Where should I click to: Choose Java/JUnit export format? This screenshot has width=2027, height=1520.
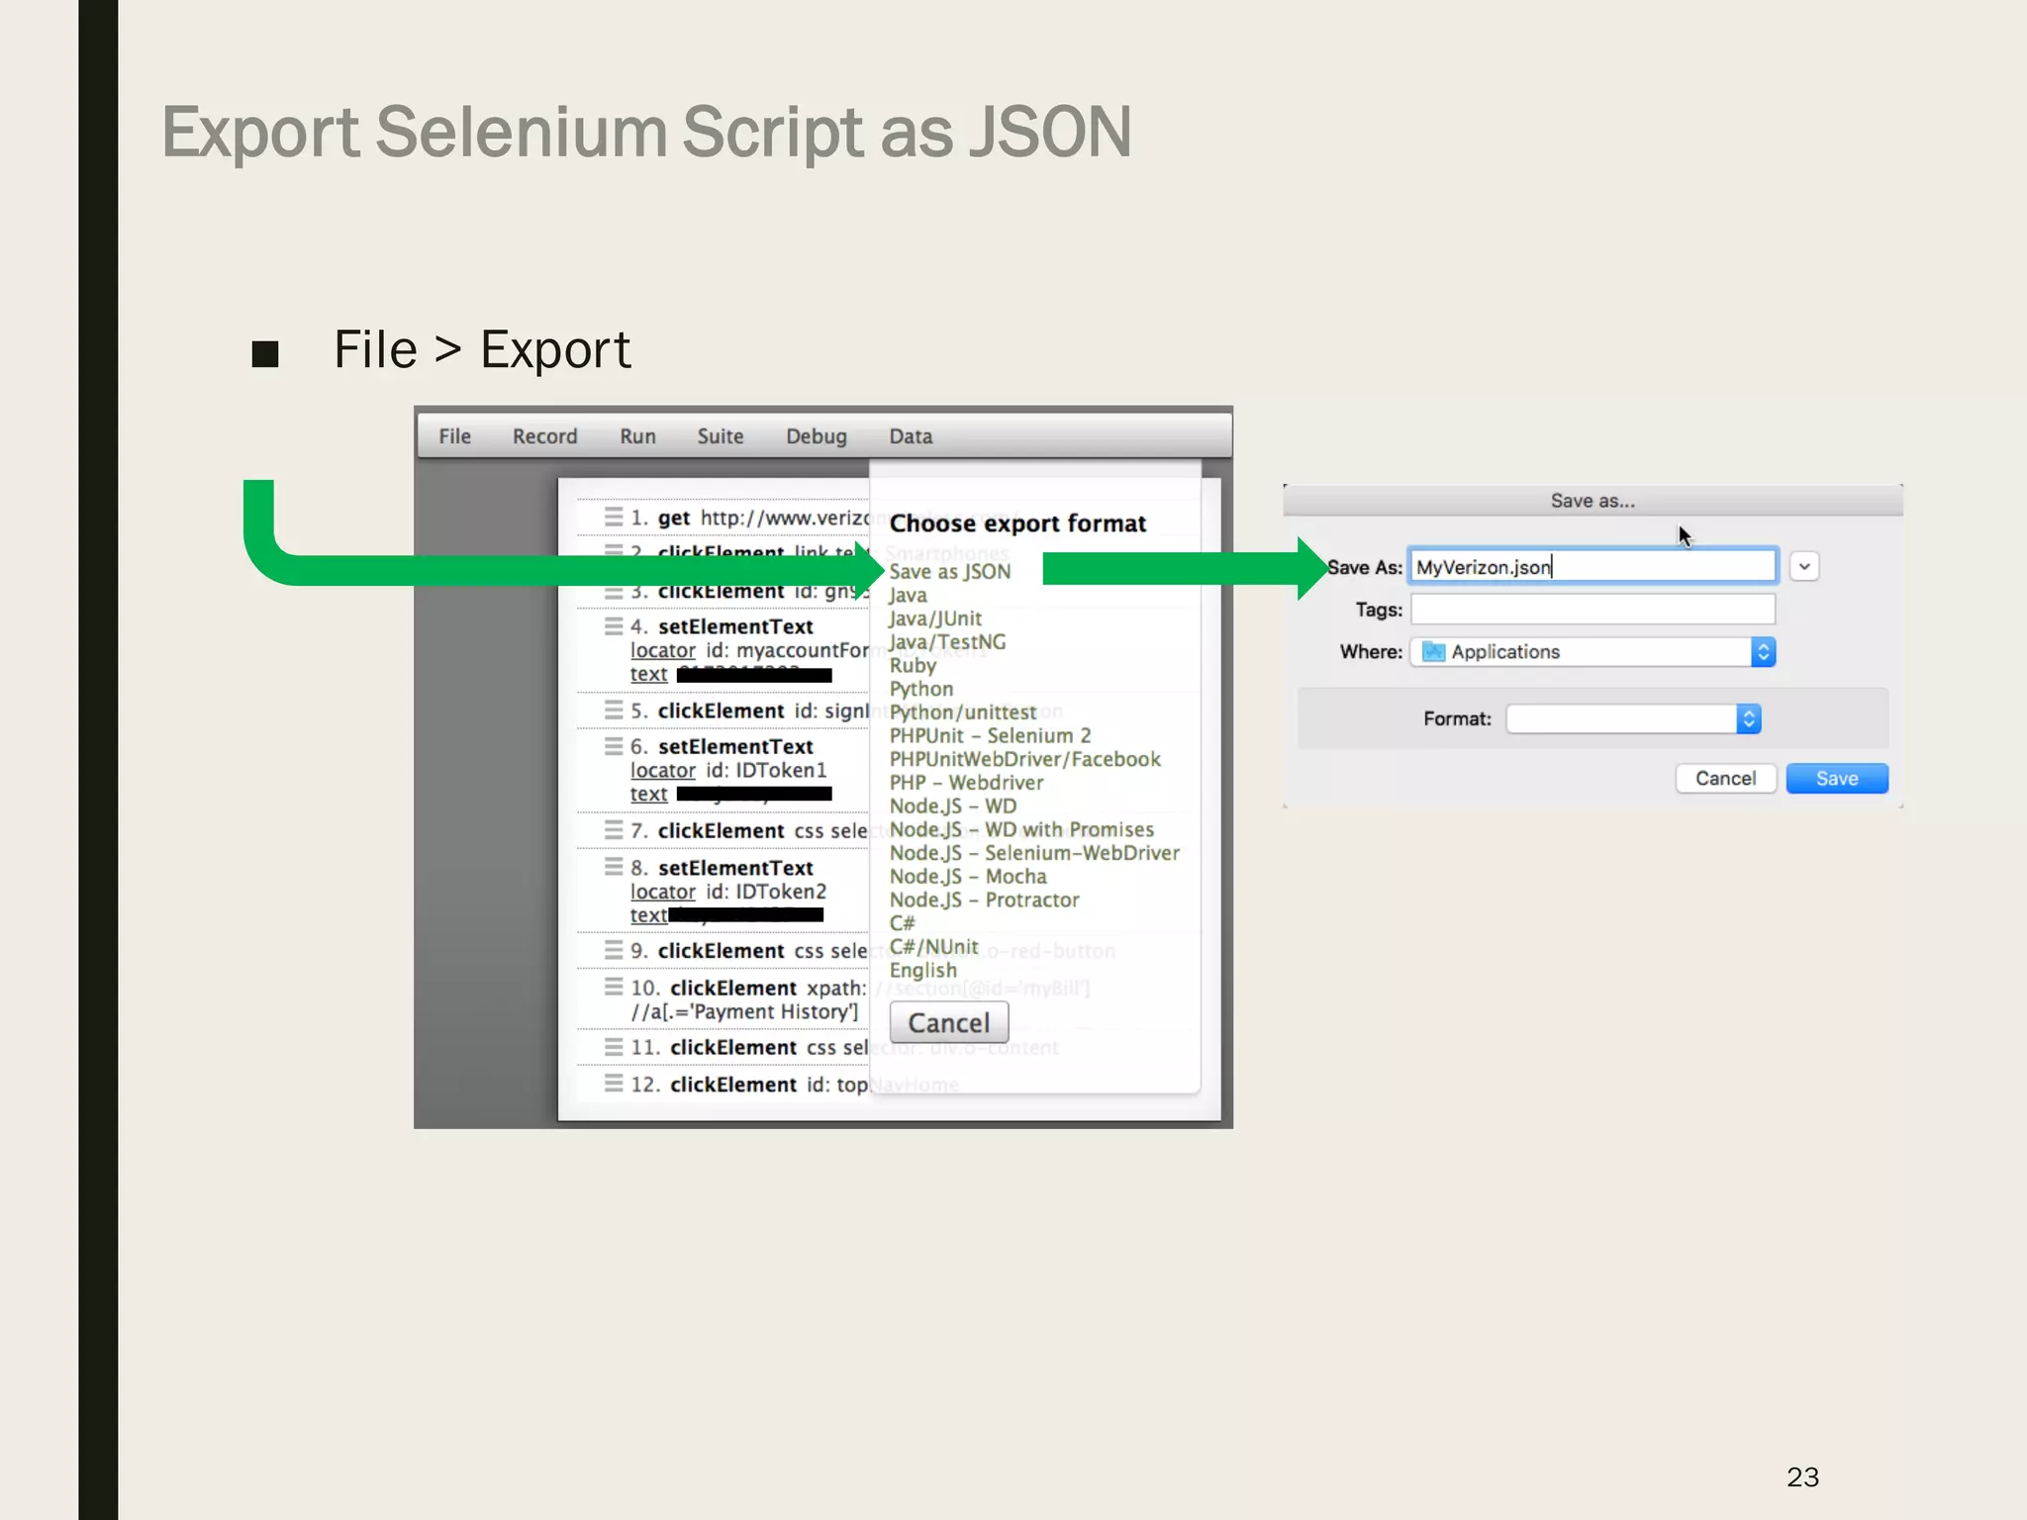935,618
